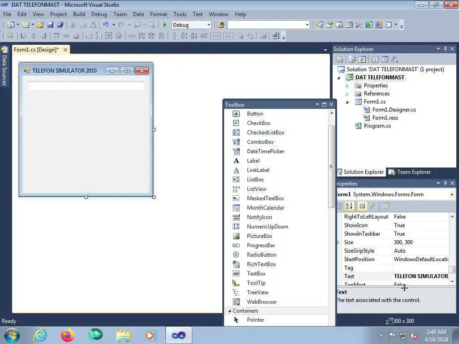This screenshot has height=344, width=459.
Task: Select Form1.resx in Solution Explorer
Action: pos(385,118)
